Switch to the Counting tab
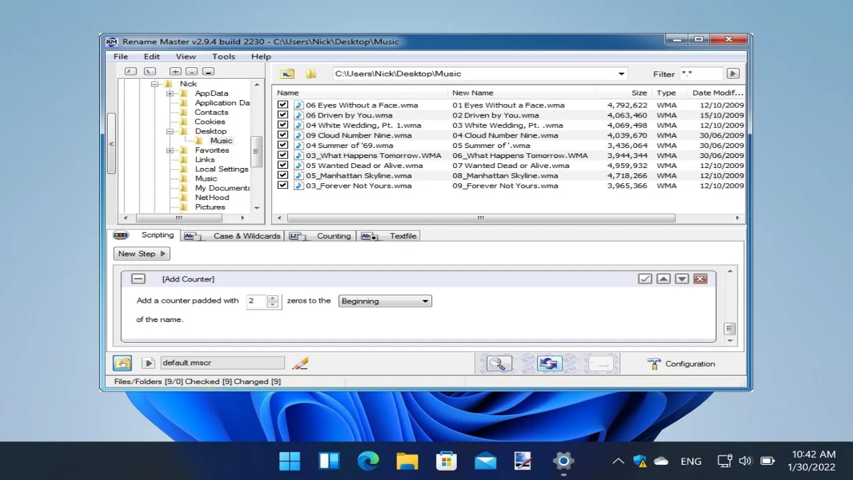Viewport: 853px width, 480px height. coord(321,236)
